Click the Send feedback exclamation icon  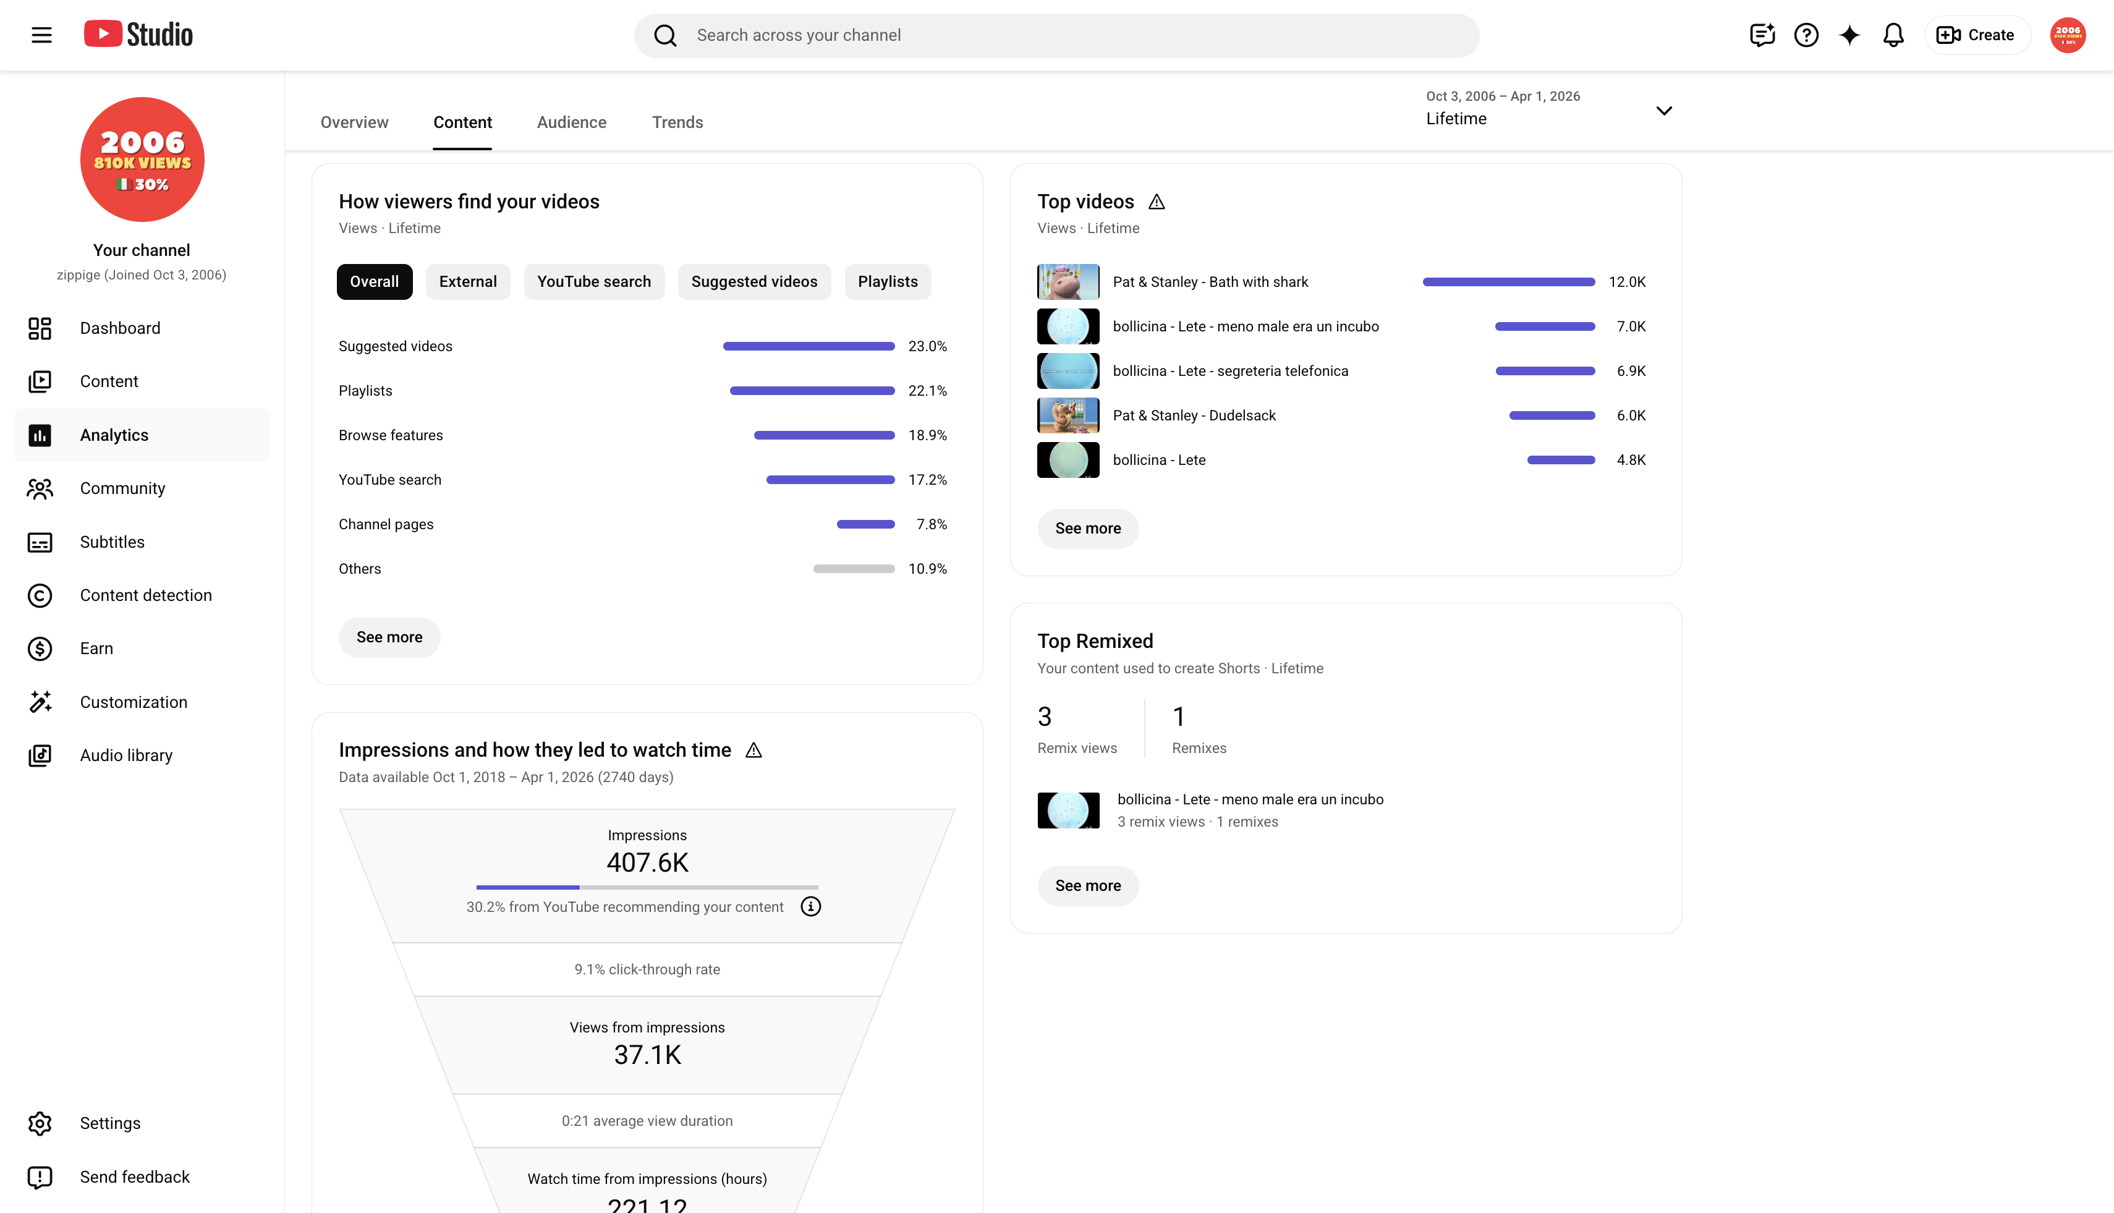[40, 1177]
